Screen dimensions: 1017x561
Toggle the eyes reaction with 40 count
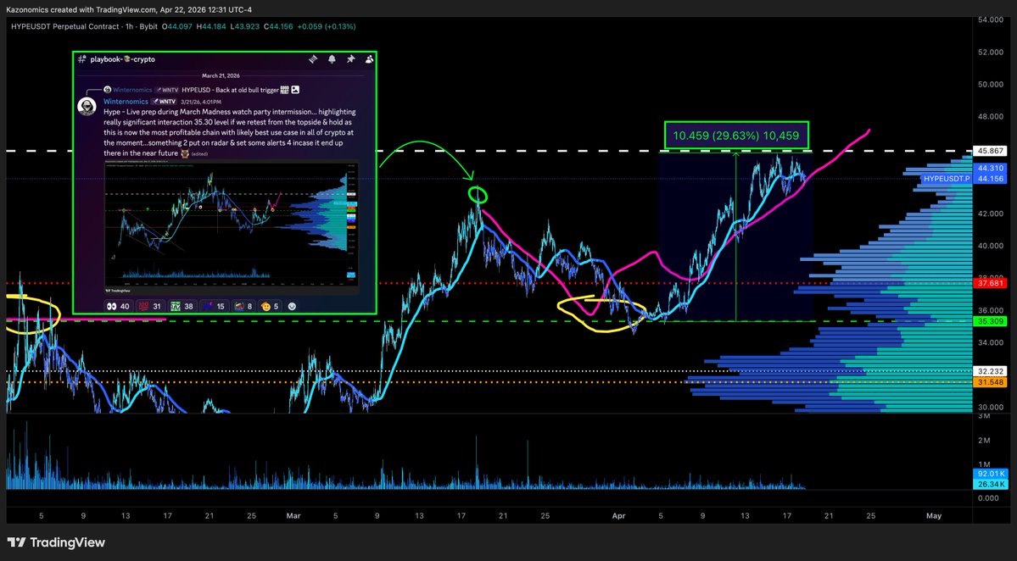(x=117, y=307)
